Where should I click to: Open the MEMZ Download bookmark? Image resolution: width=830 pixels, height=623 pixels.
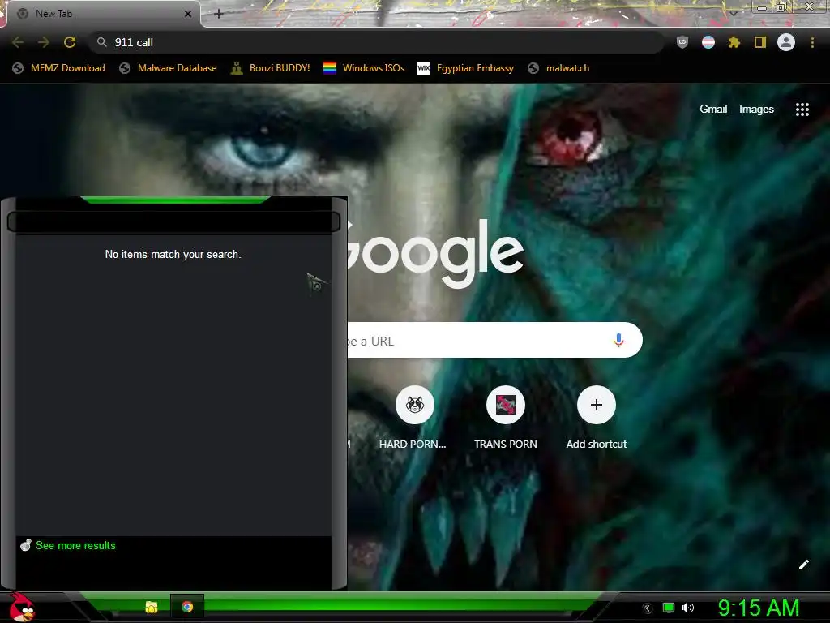pyautogui.click(x=58, y=68)
